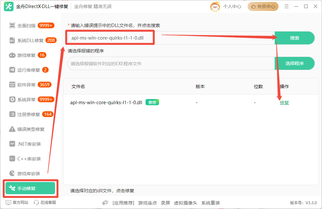Screen dimensions: 322x209
Task: Open 错误类型修复 section
Action: click(31, 129)
